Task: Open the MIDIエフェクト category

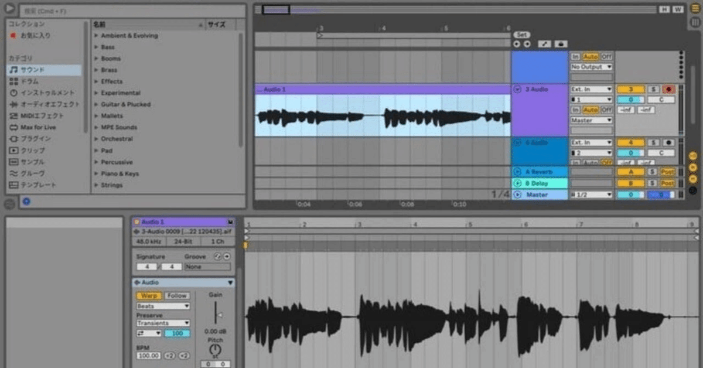Action: point(44,116)
